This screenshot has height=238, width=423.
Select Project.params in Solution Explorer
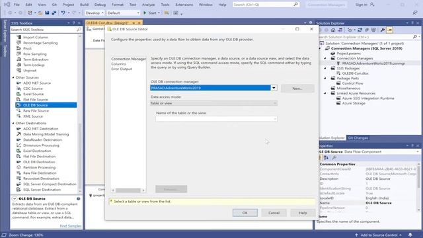click(348, 53)
